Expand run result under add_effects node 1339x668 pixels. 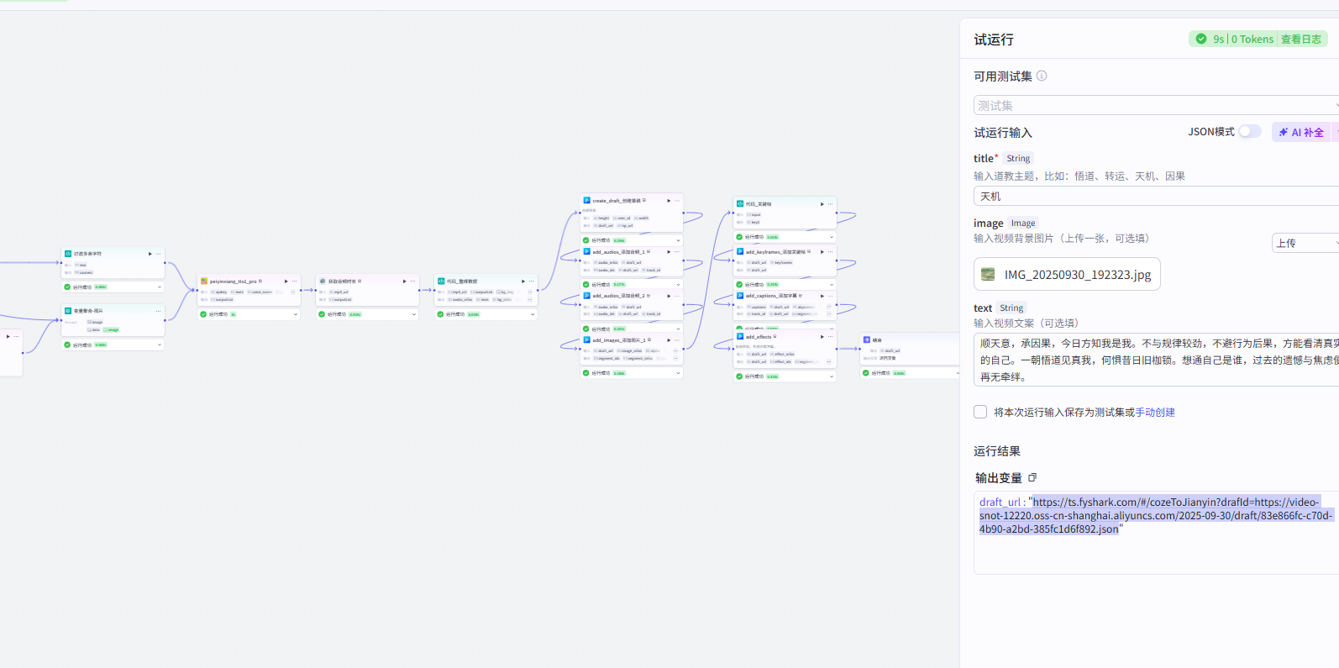click(x=832, y=376)
